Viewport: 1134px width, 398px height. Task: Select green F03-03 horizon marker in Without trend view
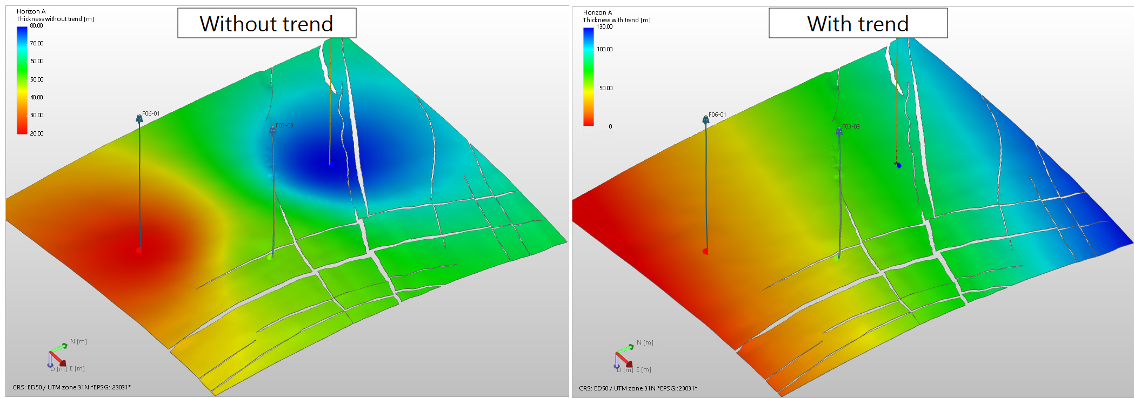point(270,258)
